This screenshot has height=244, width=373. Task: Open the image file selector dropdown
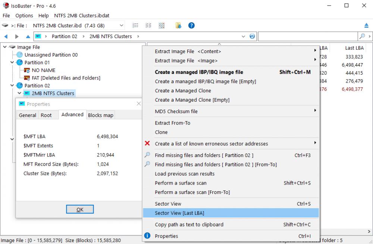pos(122,25)
